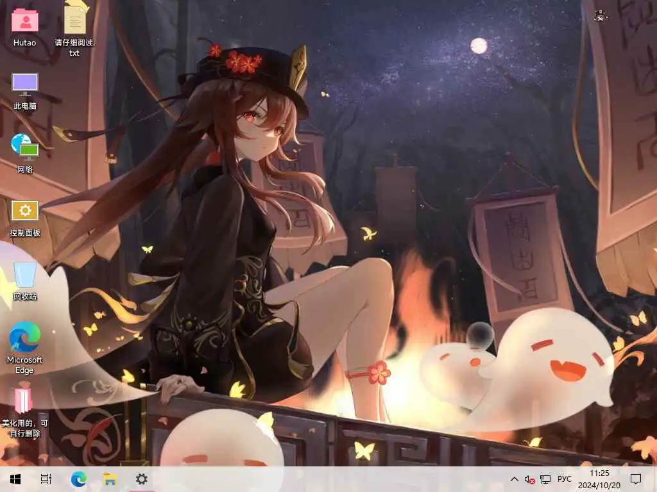Image resolution: width=657 pixels, height=492 pixels.
Task: Open the notification action center
Action: 636,479
